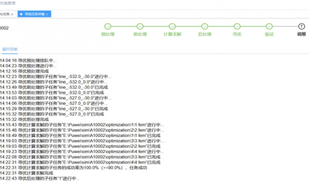Switch to the 寻优任务详情 tab
Image resolution: width=309 pixels, height=181 pixels.
[34, 14]
